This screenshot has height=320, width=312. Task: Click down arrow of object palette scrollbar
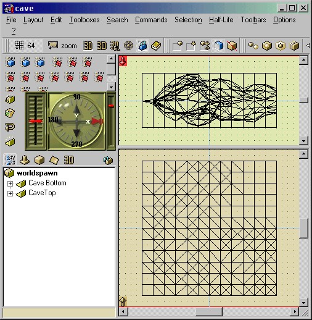pos(111,87)
